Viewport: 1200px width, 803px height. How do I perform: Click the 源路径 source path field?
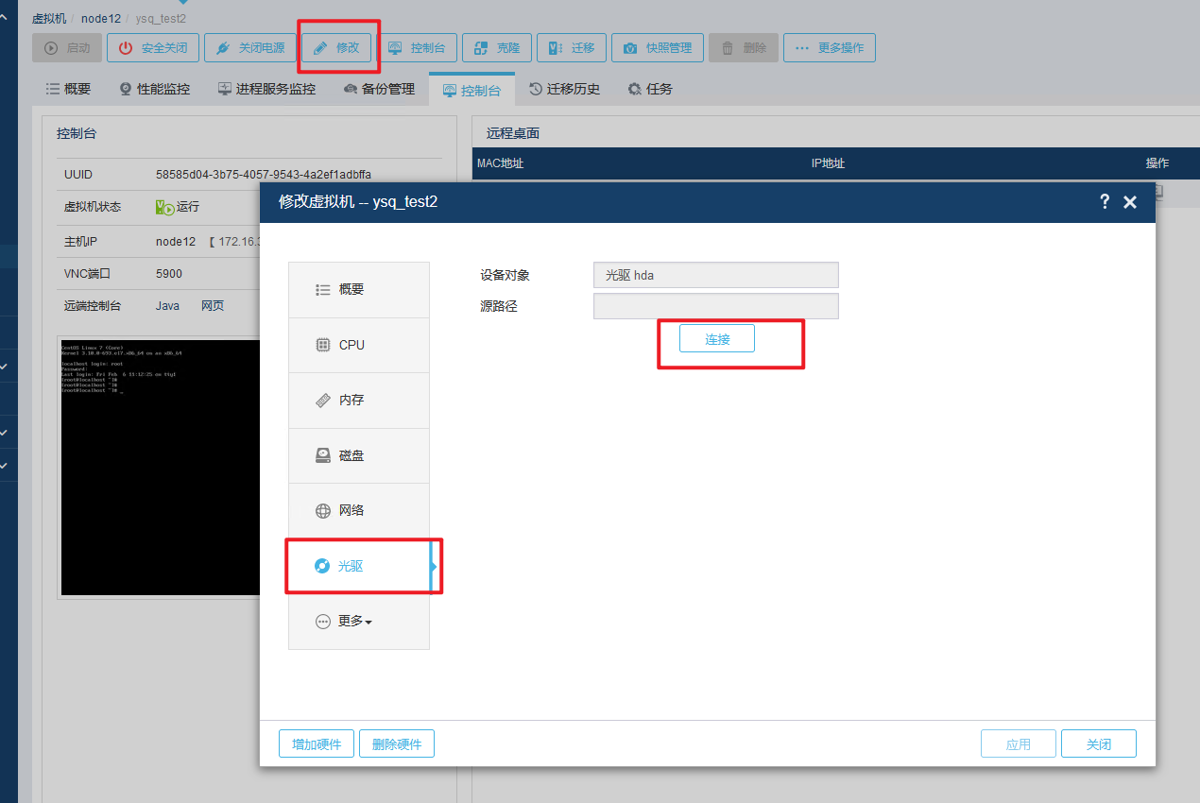tap(715, 307)
